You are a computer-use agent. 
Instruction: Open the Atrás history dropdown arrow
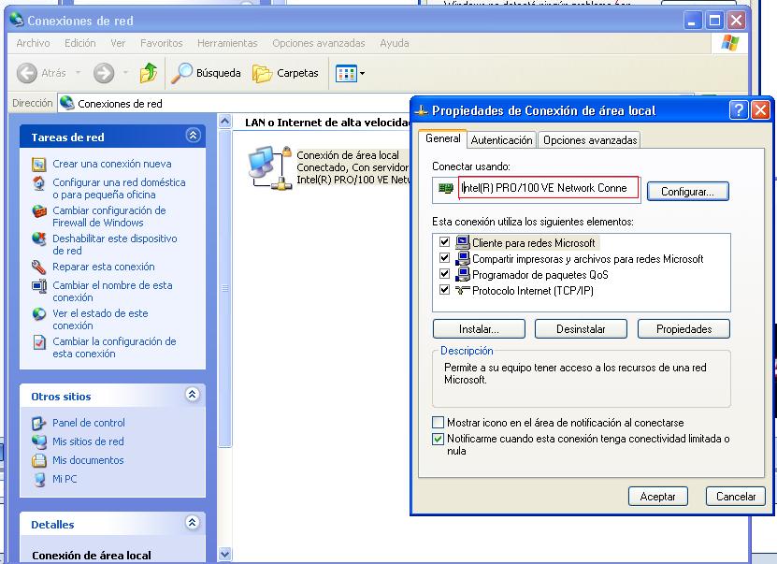(78, 73)
